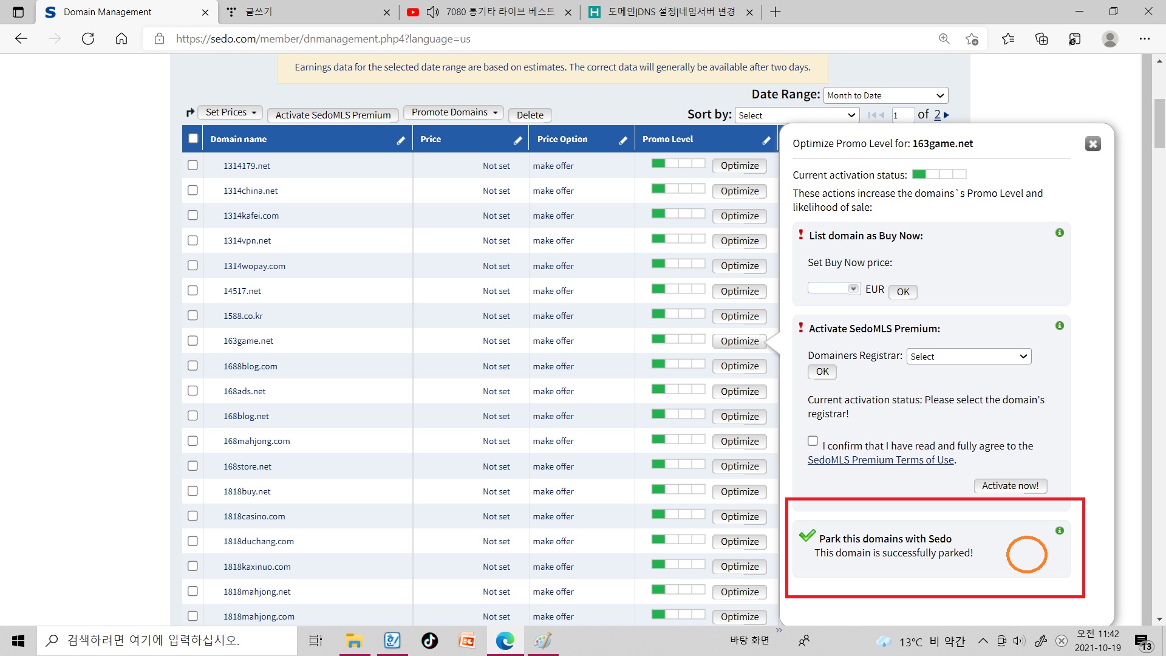The height and width of the screenshot is (656, 1166).
Task: Close the Optimize Promo Level popup
Action: coord(1093,144)
